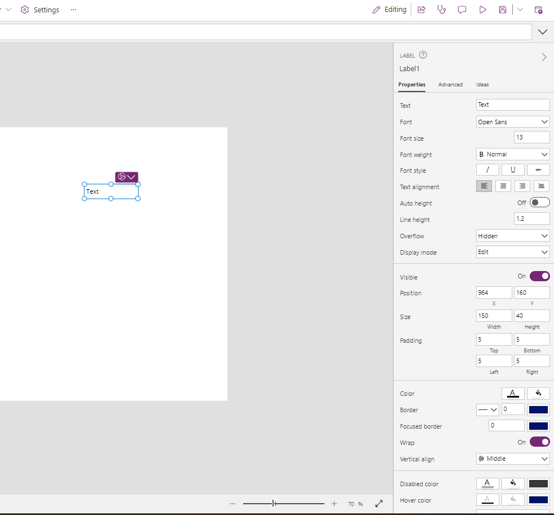The height and width of the screenshot is (515, 554).
Task: Click the Fit to window icon
Action: tap(379, 503)
